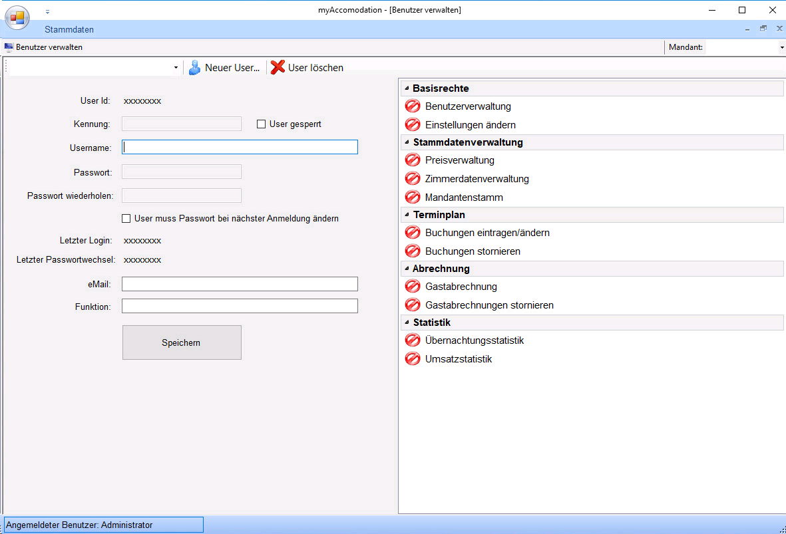
Task: Toggle the Preisverwaltung denied icon
Action: [x=413, y=160]
